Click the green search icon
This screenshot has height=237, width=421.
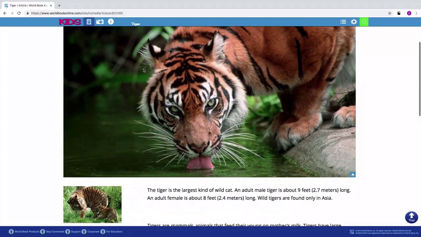(364, 22)
